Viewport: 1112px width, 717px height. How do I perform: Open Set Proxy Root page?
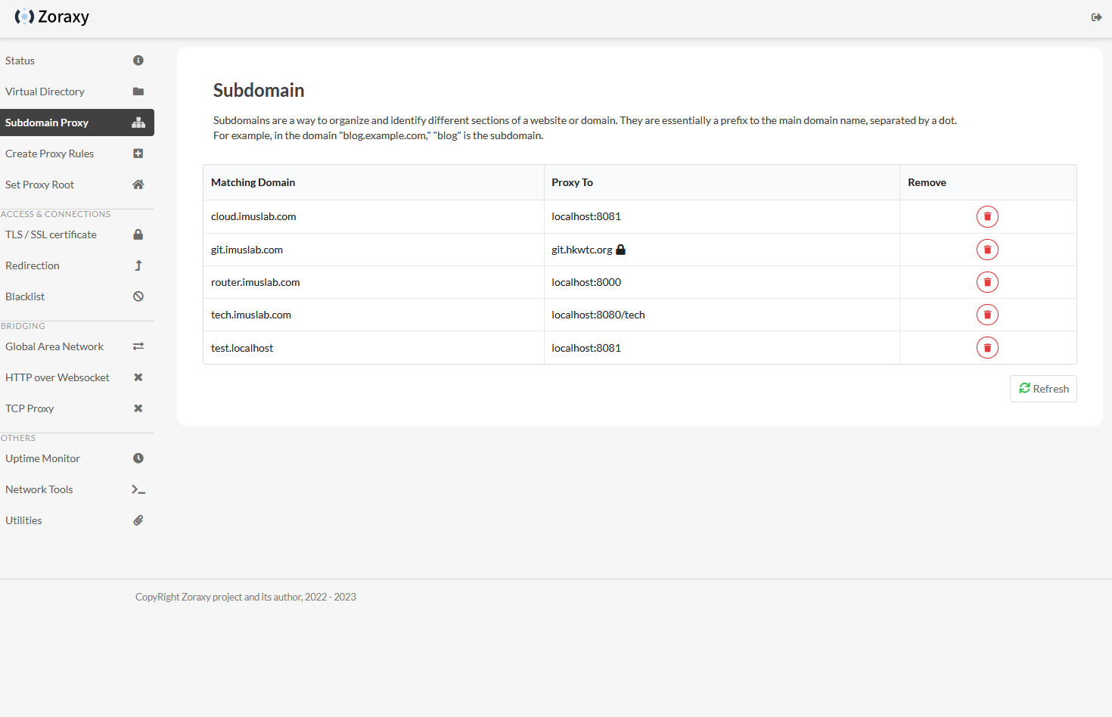tap(76, 185)
